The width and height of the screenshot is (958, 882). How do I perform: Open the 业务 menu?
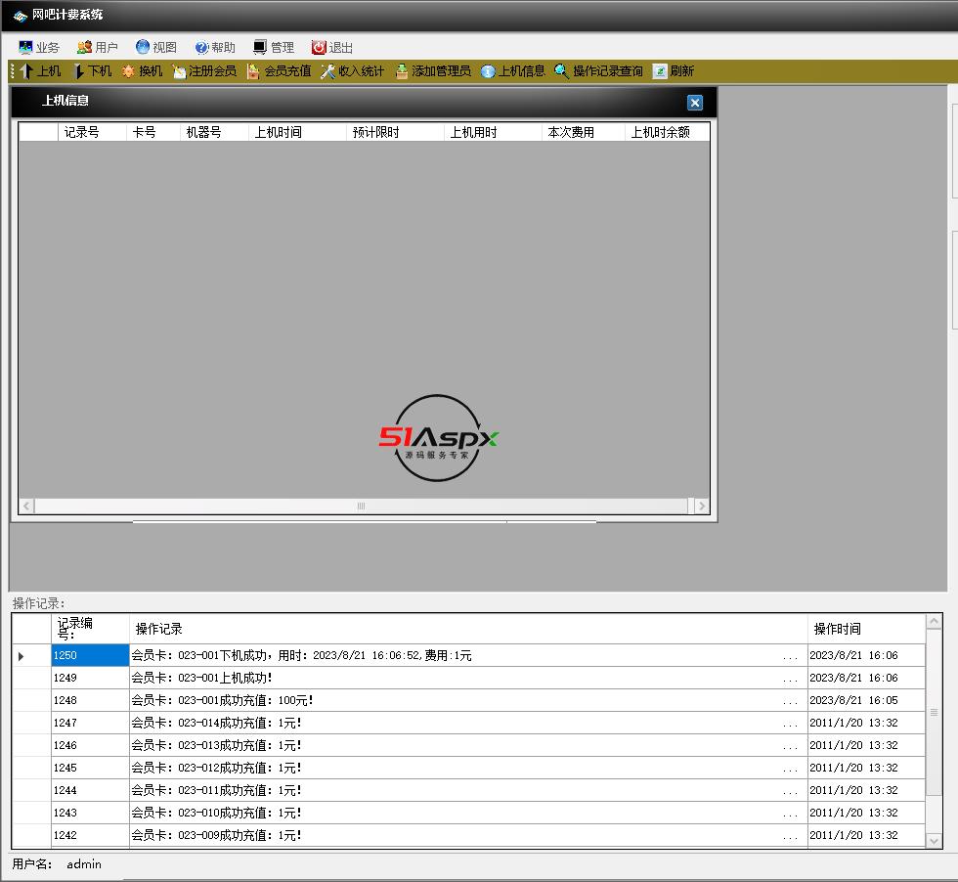point(39,47)
